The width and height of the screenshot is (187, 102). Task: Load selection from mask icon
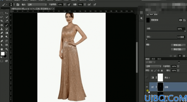pos(171,56)
